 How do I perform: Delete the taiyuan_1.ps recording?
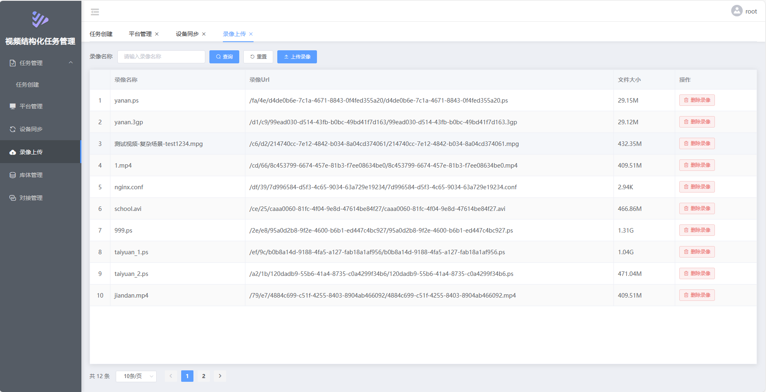tap(697, 252)
